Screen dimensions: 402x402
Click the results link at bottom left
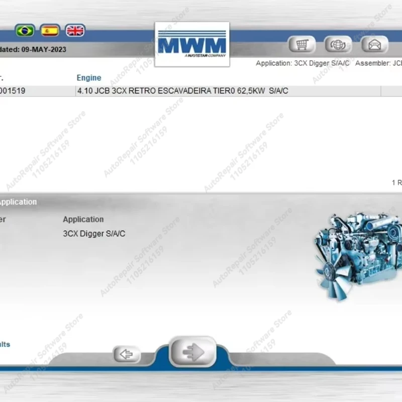click(4, 344)
